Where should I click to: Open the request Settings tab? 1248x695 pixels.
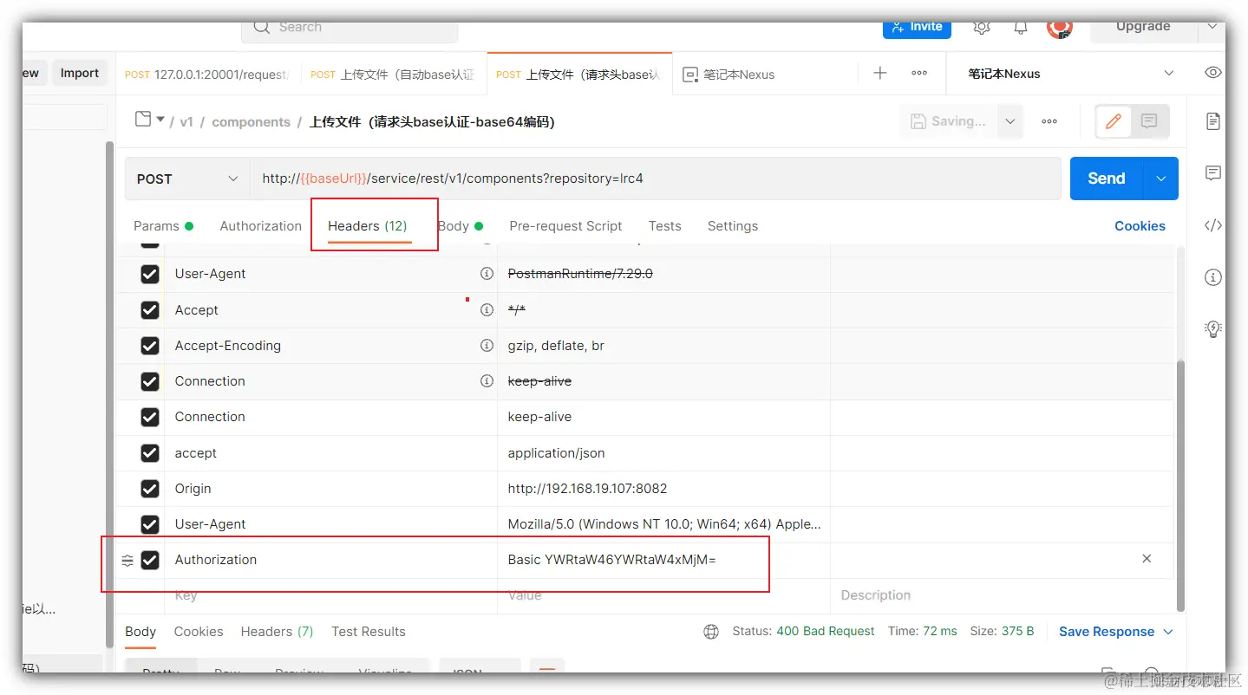[x=733, y=226]
